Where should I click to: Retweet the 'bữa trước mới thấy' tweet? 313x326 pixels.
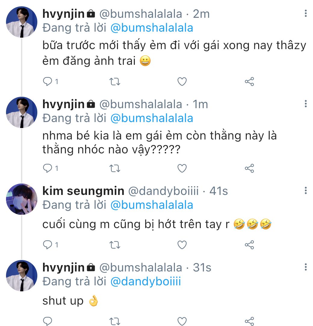pyautogui.click(x=115, y=81)
